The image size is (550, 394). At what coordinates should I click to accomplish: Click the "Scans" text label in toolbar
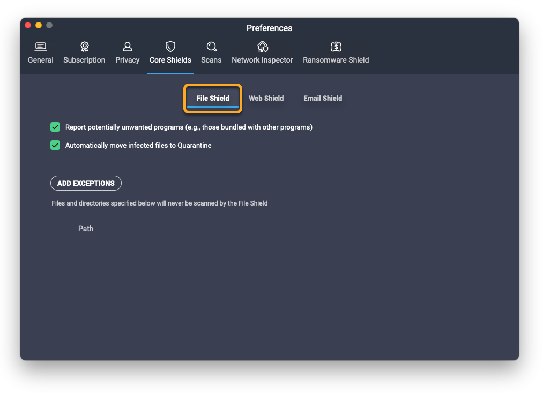tap(211, 60)
